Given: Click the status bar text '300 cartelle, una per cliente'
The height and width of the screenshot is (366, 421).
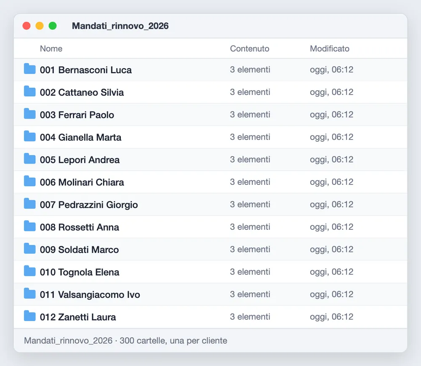Looking at the screenshot, I should 173,340.
